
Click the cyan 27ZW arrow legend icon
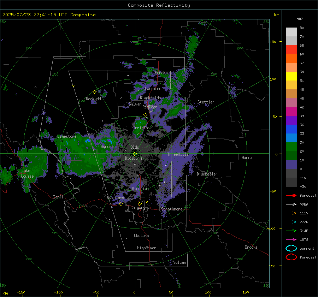pos(291,222)
